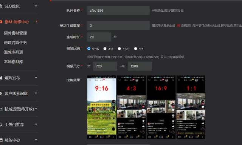This screenshot has height=145, width=242.
Task: Expand the SEO优化 menu chevron
Action: click(36, 6)
